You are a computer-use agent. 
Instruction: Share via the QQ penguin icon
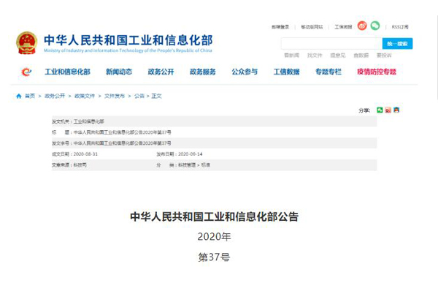point(396,110)
